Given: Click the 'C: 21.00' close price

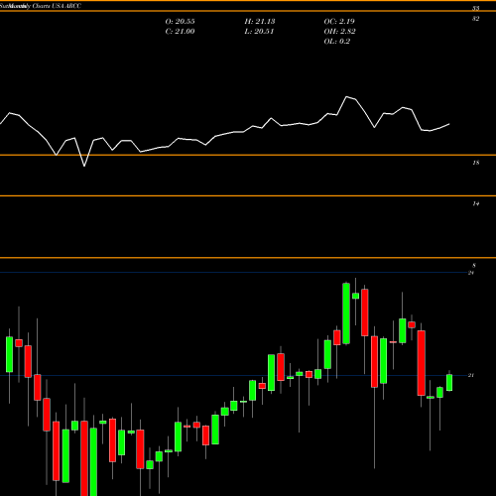Looking at the screenshot, I should tap(180, 32).
